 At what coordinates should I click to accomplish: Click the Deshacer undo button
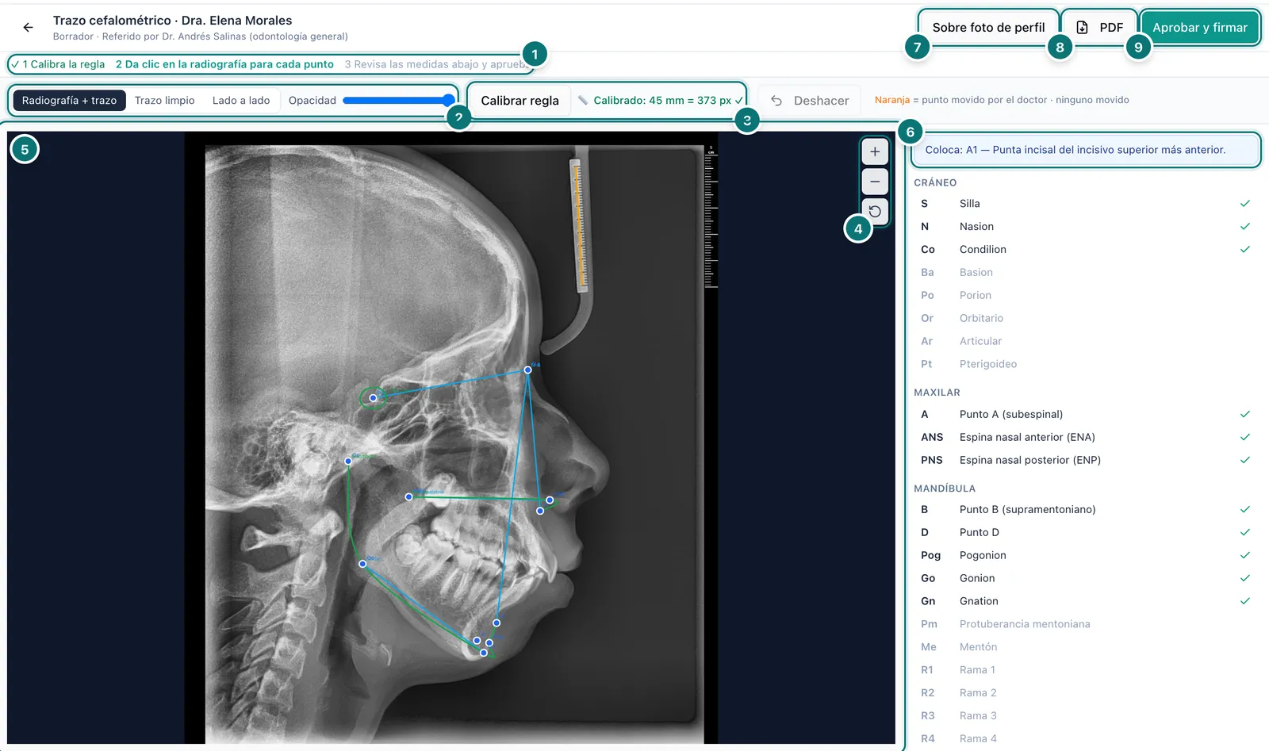point(810,101)
